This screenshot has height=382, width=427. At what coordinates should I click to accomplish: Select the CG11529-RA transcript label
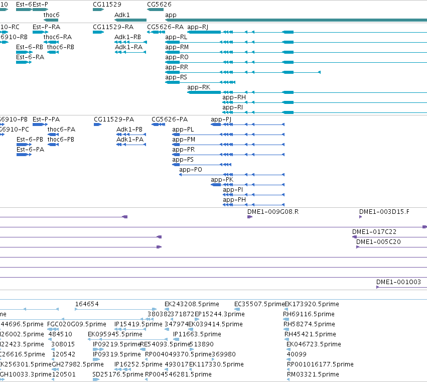pyautogui.click(x=113, y=27)
